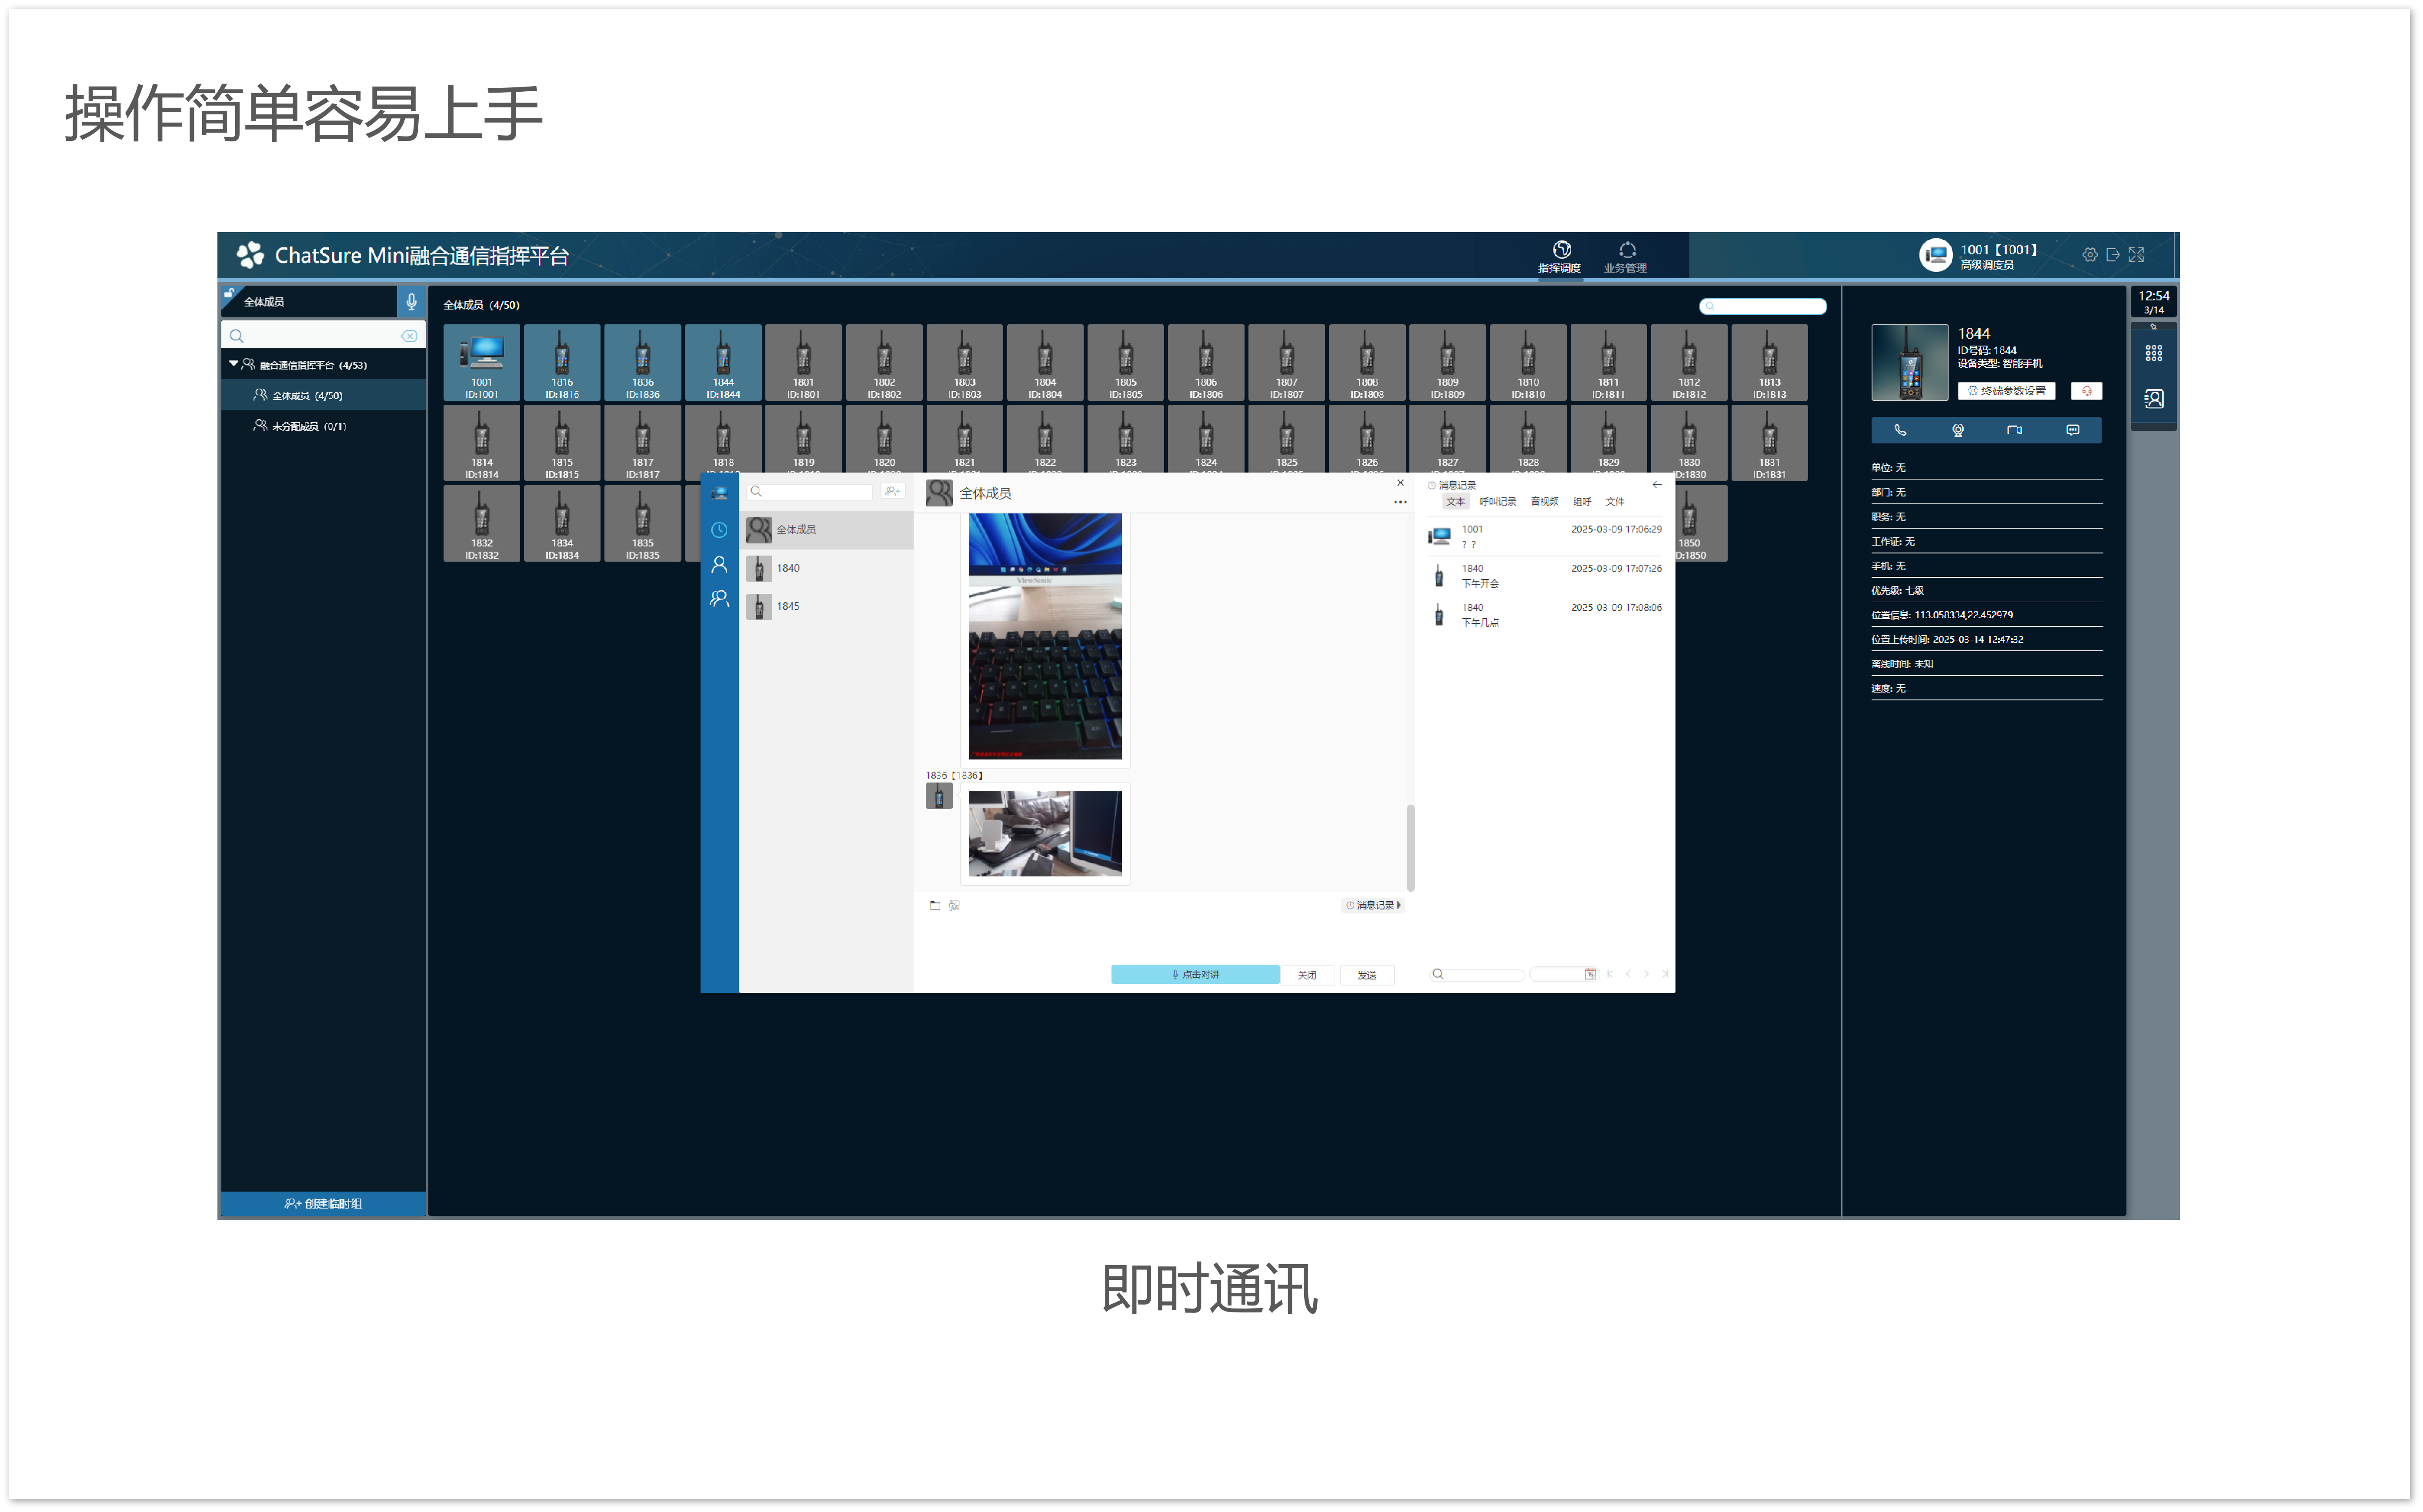Start a voice call to terminal 1844
The width and height of the screenshot is (2423, 1512).
1902,431
